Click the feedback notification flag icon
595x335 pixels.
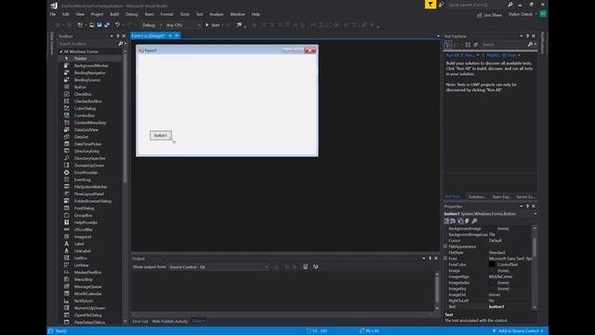click(430, 5)
